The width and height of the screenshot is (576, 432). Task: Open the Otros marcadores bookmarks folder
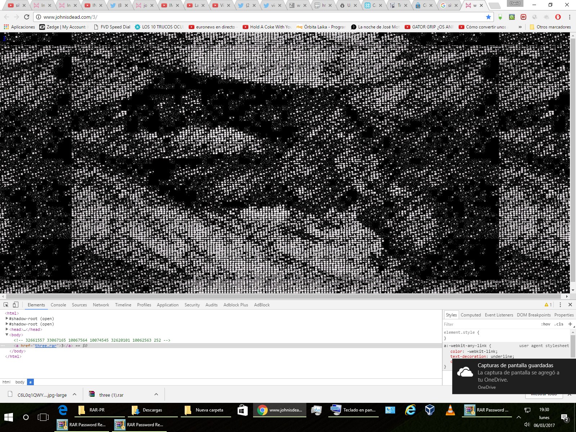click(550, 27)
